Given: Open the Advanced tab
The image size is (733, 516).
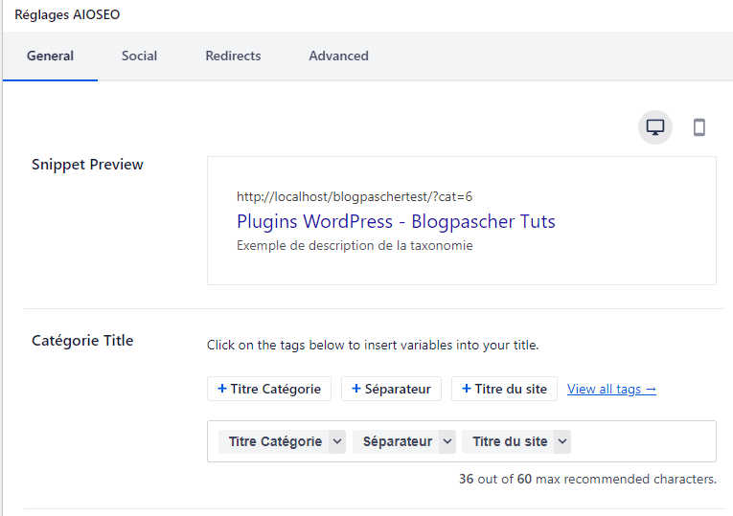Looking at the screenshot, I should (x=338, y=56).
